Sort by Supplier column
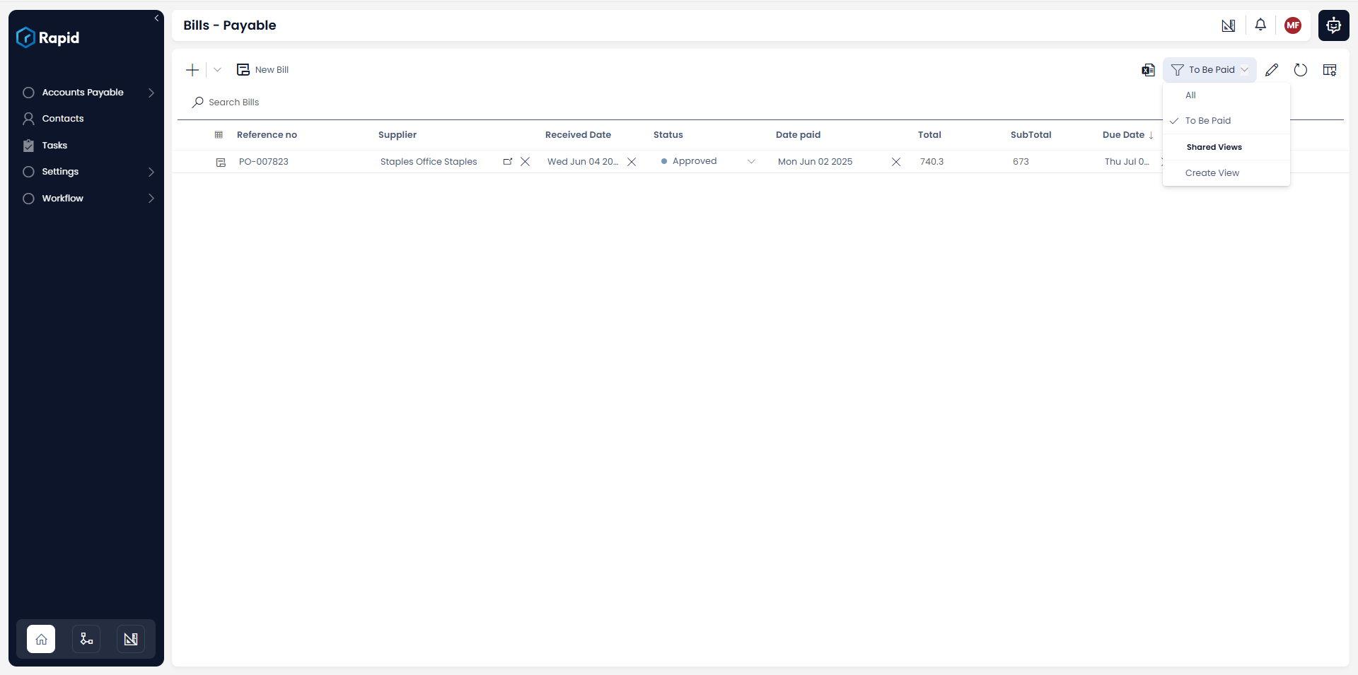The width and height of the screenshot is (1358, 675). coord(397,135)
